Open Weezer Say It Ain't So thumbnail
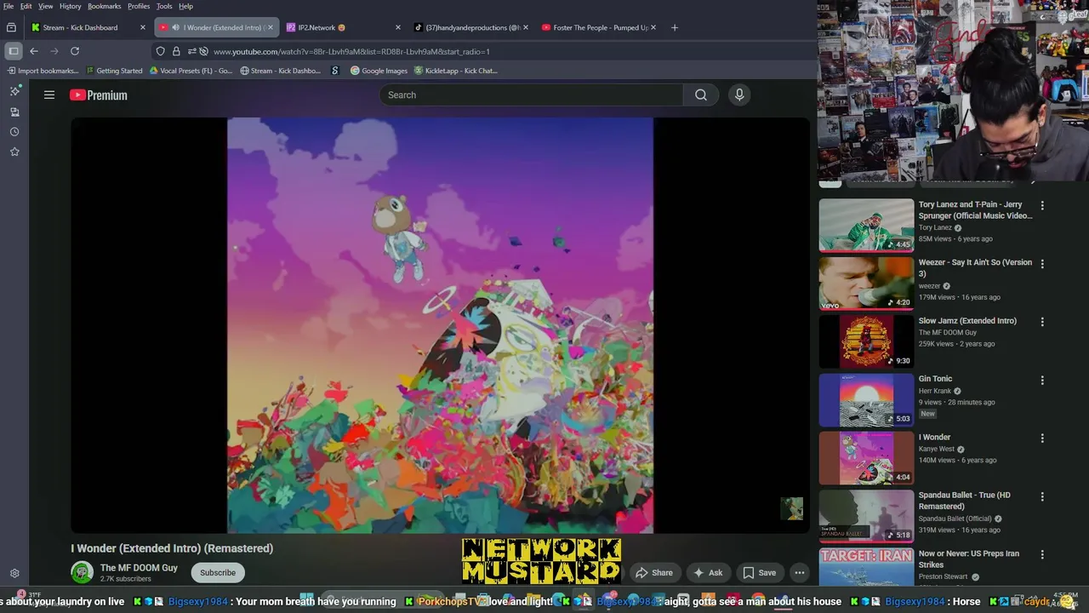 866,284
